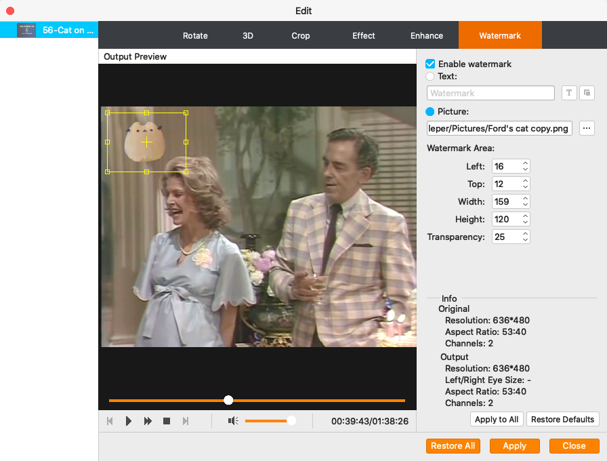Viewport: 607px width, 461px height.
Task: Select the Text watermark radio button
Action: tap(430, 77)
